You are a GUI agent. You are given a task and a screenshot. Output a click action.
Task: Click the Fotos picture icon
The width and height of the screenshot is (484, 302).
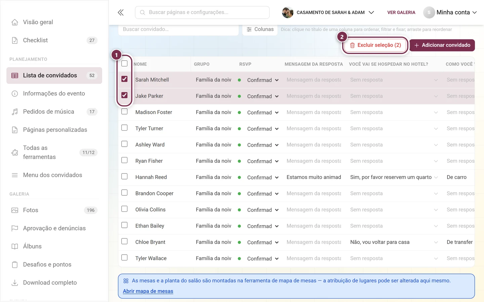[x=15, y=210]
